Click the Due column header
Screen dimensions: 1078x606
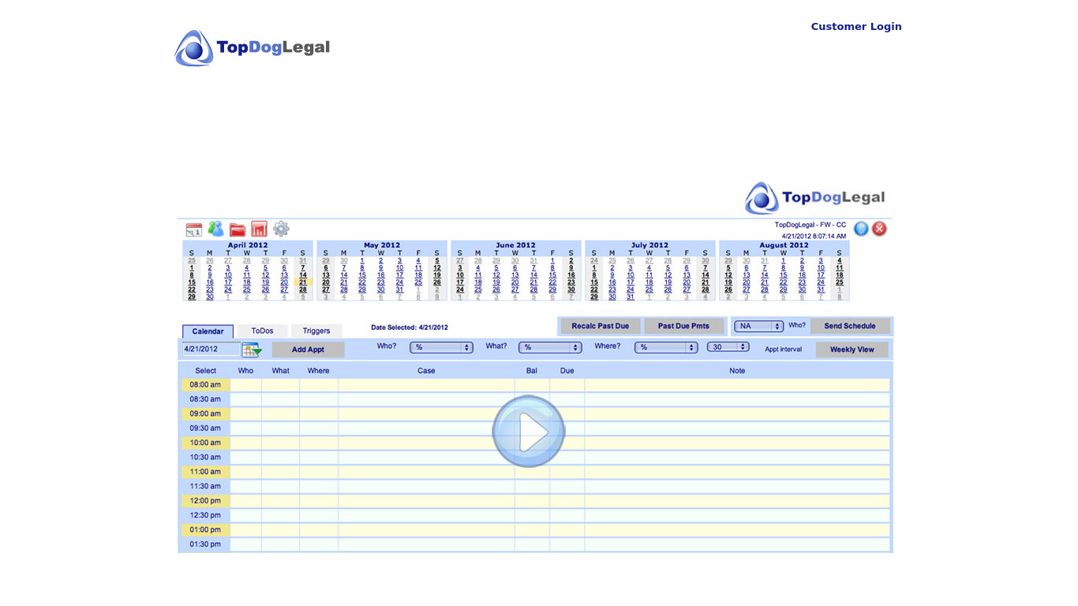(567, 371)
